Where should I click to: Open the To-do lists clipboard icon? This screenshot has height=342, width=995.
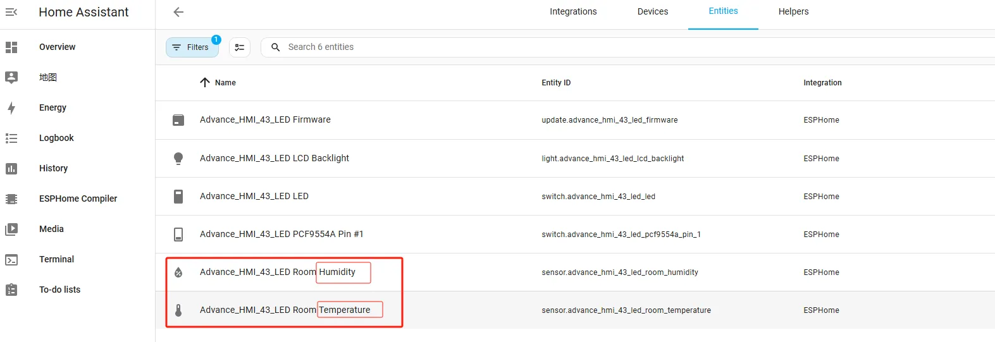[11, 290]
